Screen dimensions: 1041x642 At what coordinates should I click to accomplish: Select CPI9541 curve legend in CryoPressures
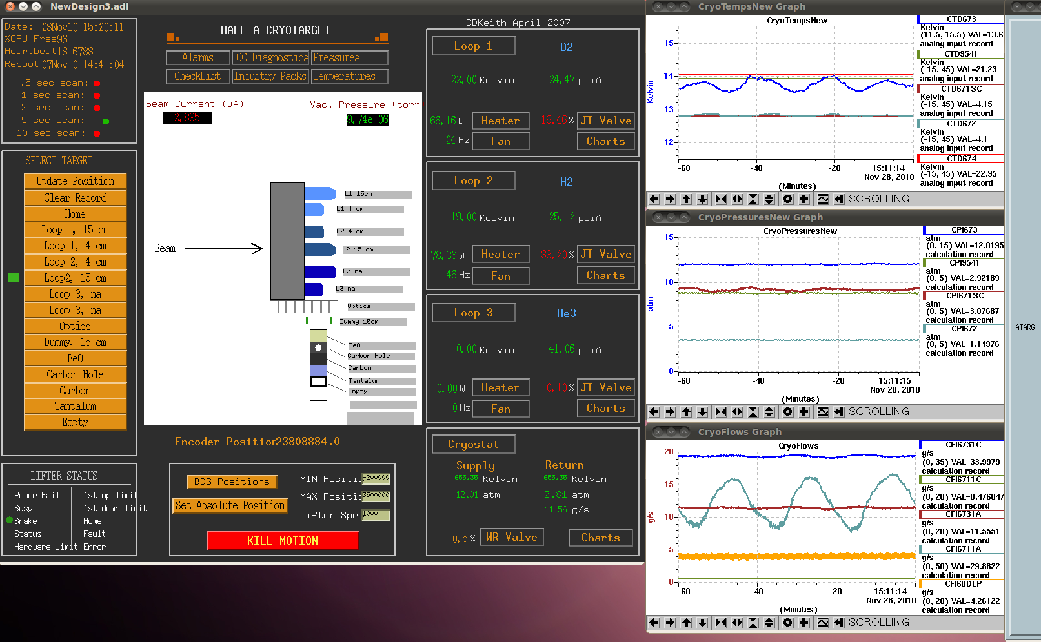coord(964,263)
